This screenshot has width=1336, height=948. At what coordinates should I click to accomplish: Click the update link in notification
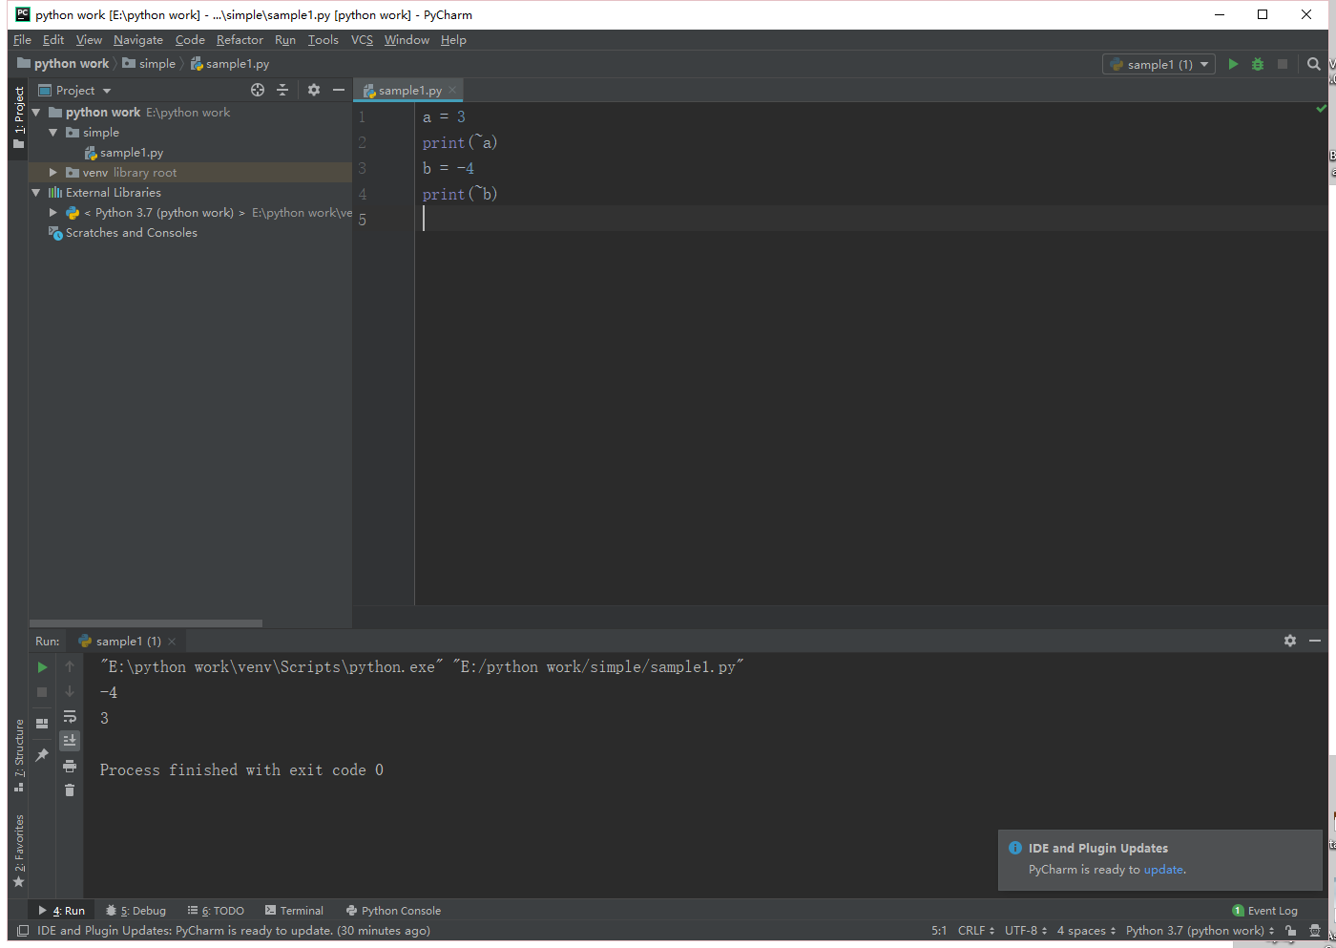[1163, 870]
